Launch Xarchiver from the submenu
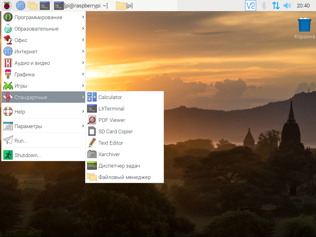The width and height of the screenshot is (316, 237). click(125, 154)
